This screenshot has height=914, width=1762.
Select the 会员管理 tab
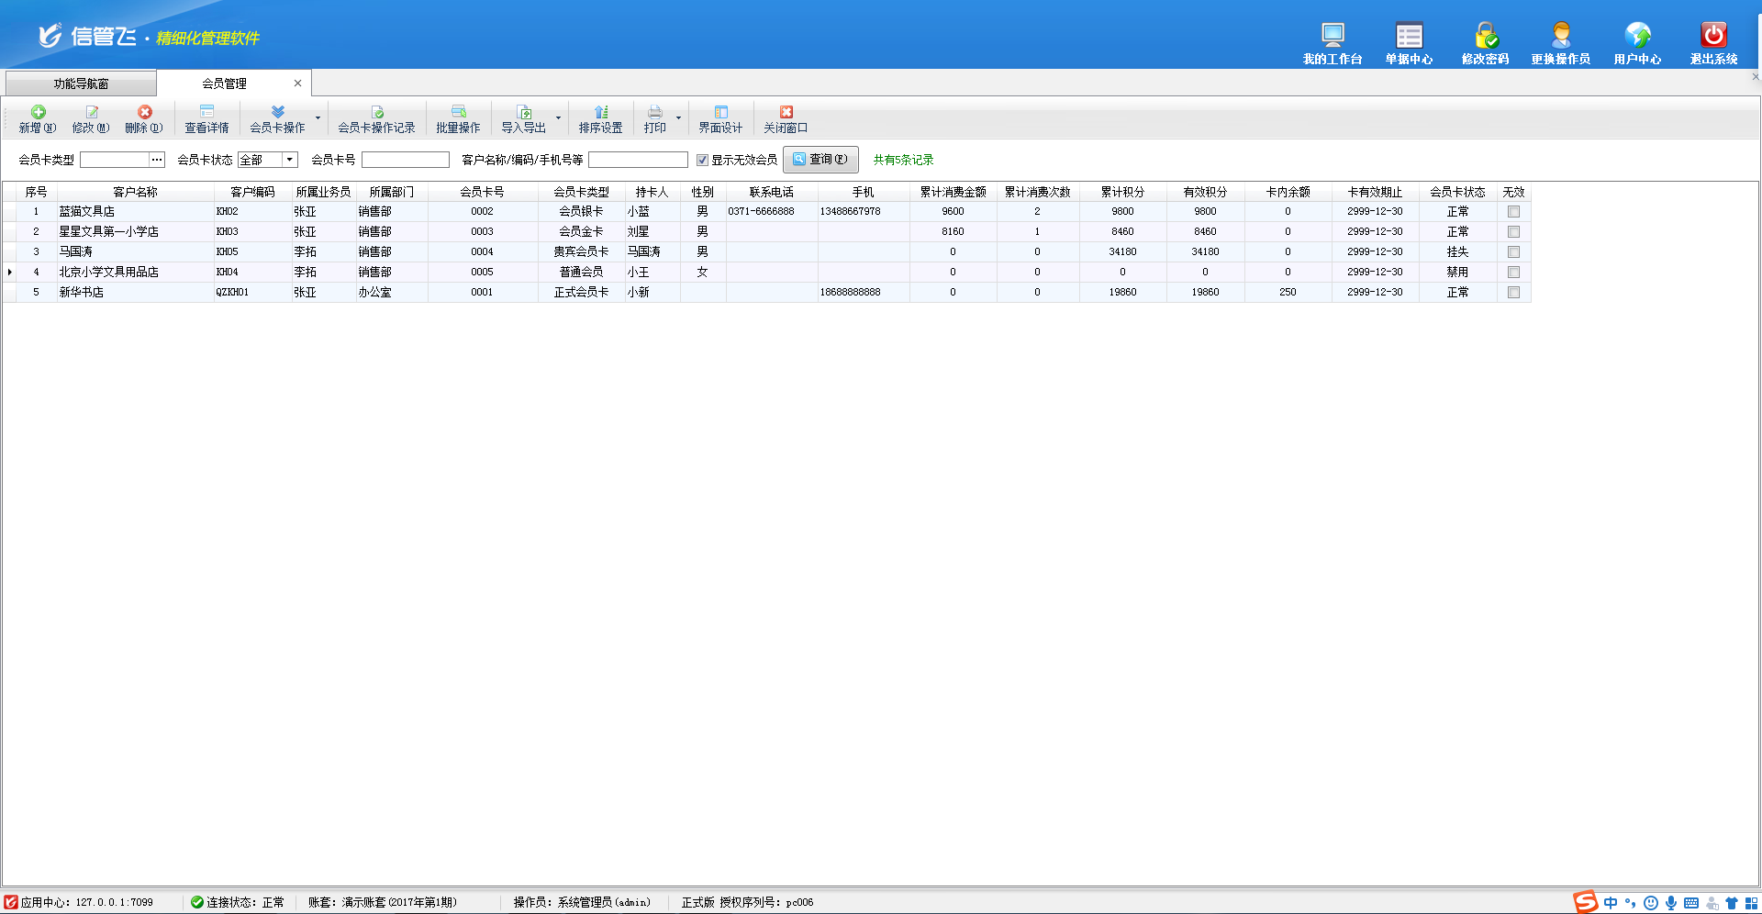click(x=224, y=84)
